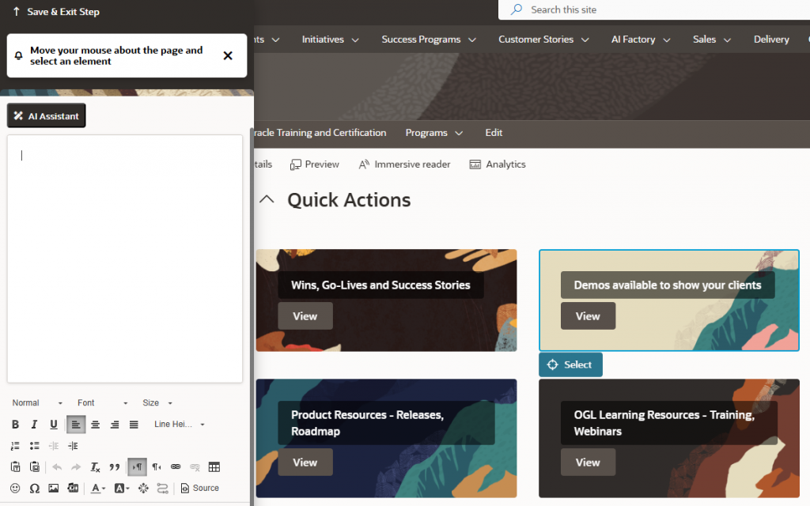Insert a special character with Omega icon

(34, 488)
